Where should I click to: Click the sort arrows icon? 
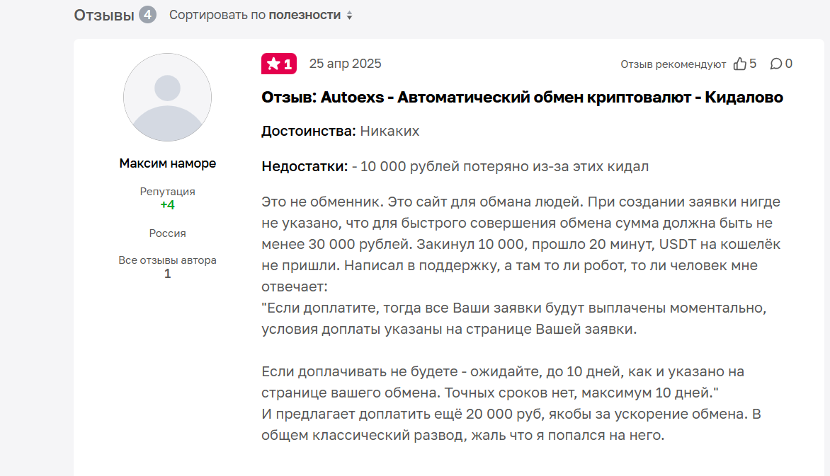point(349,16)
